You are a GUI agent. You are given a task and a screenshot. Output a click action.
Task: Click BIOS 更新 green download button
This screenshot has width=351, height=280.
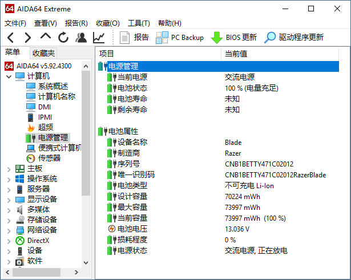pos(234,38)
